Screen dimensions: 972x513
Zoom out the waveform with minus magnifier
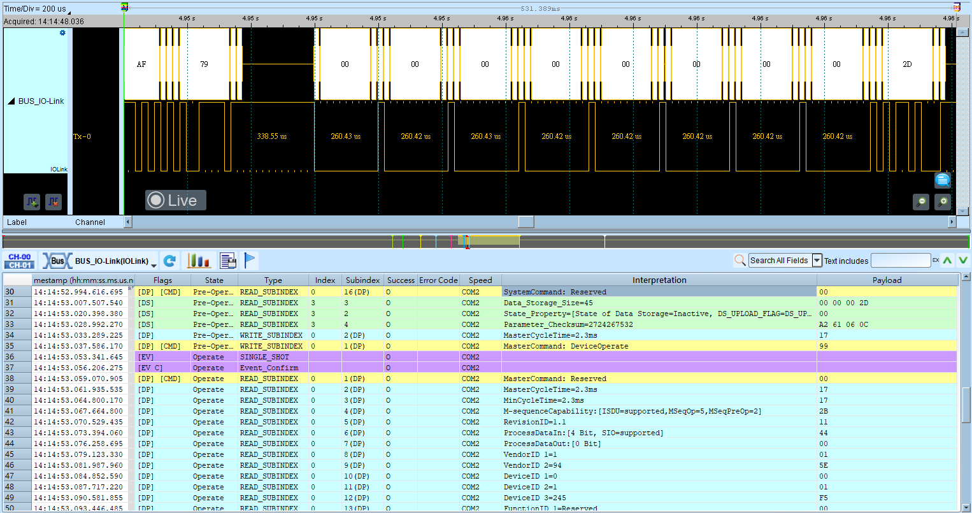[921, 202]
